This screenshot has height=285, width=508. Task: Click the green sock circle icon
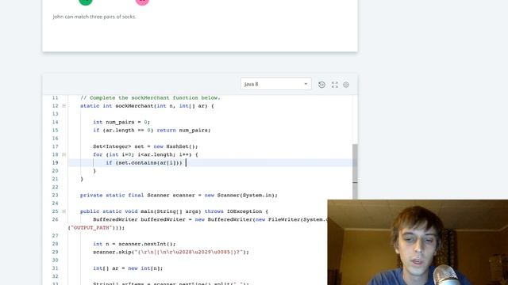pos(86,2)
